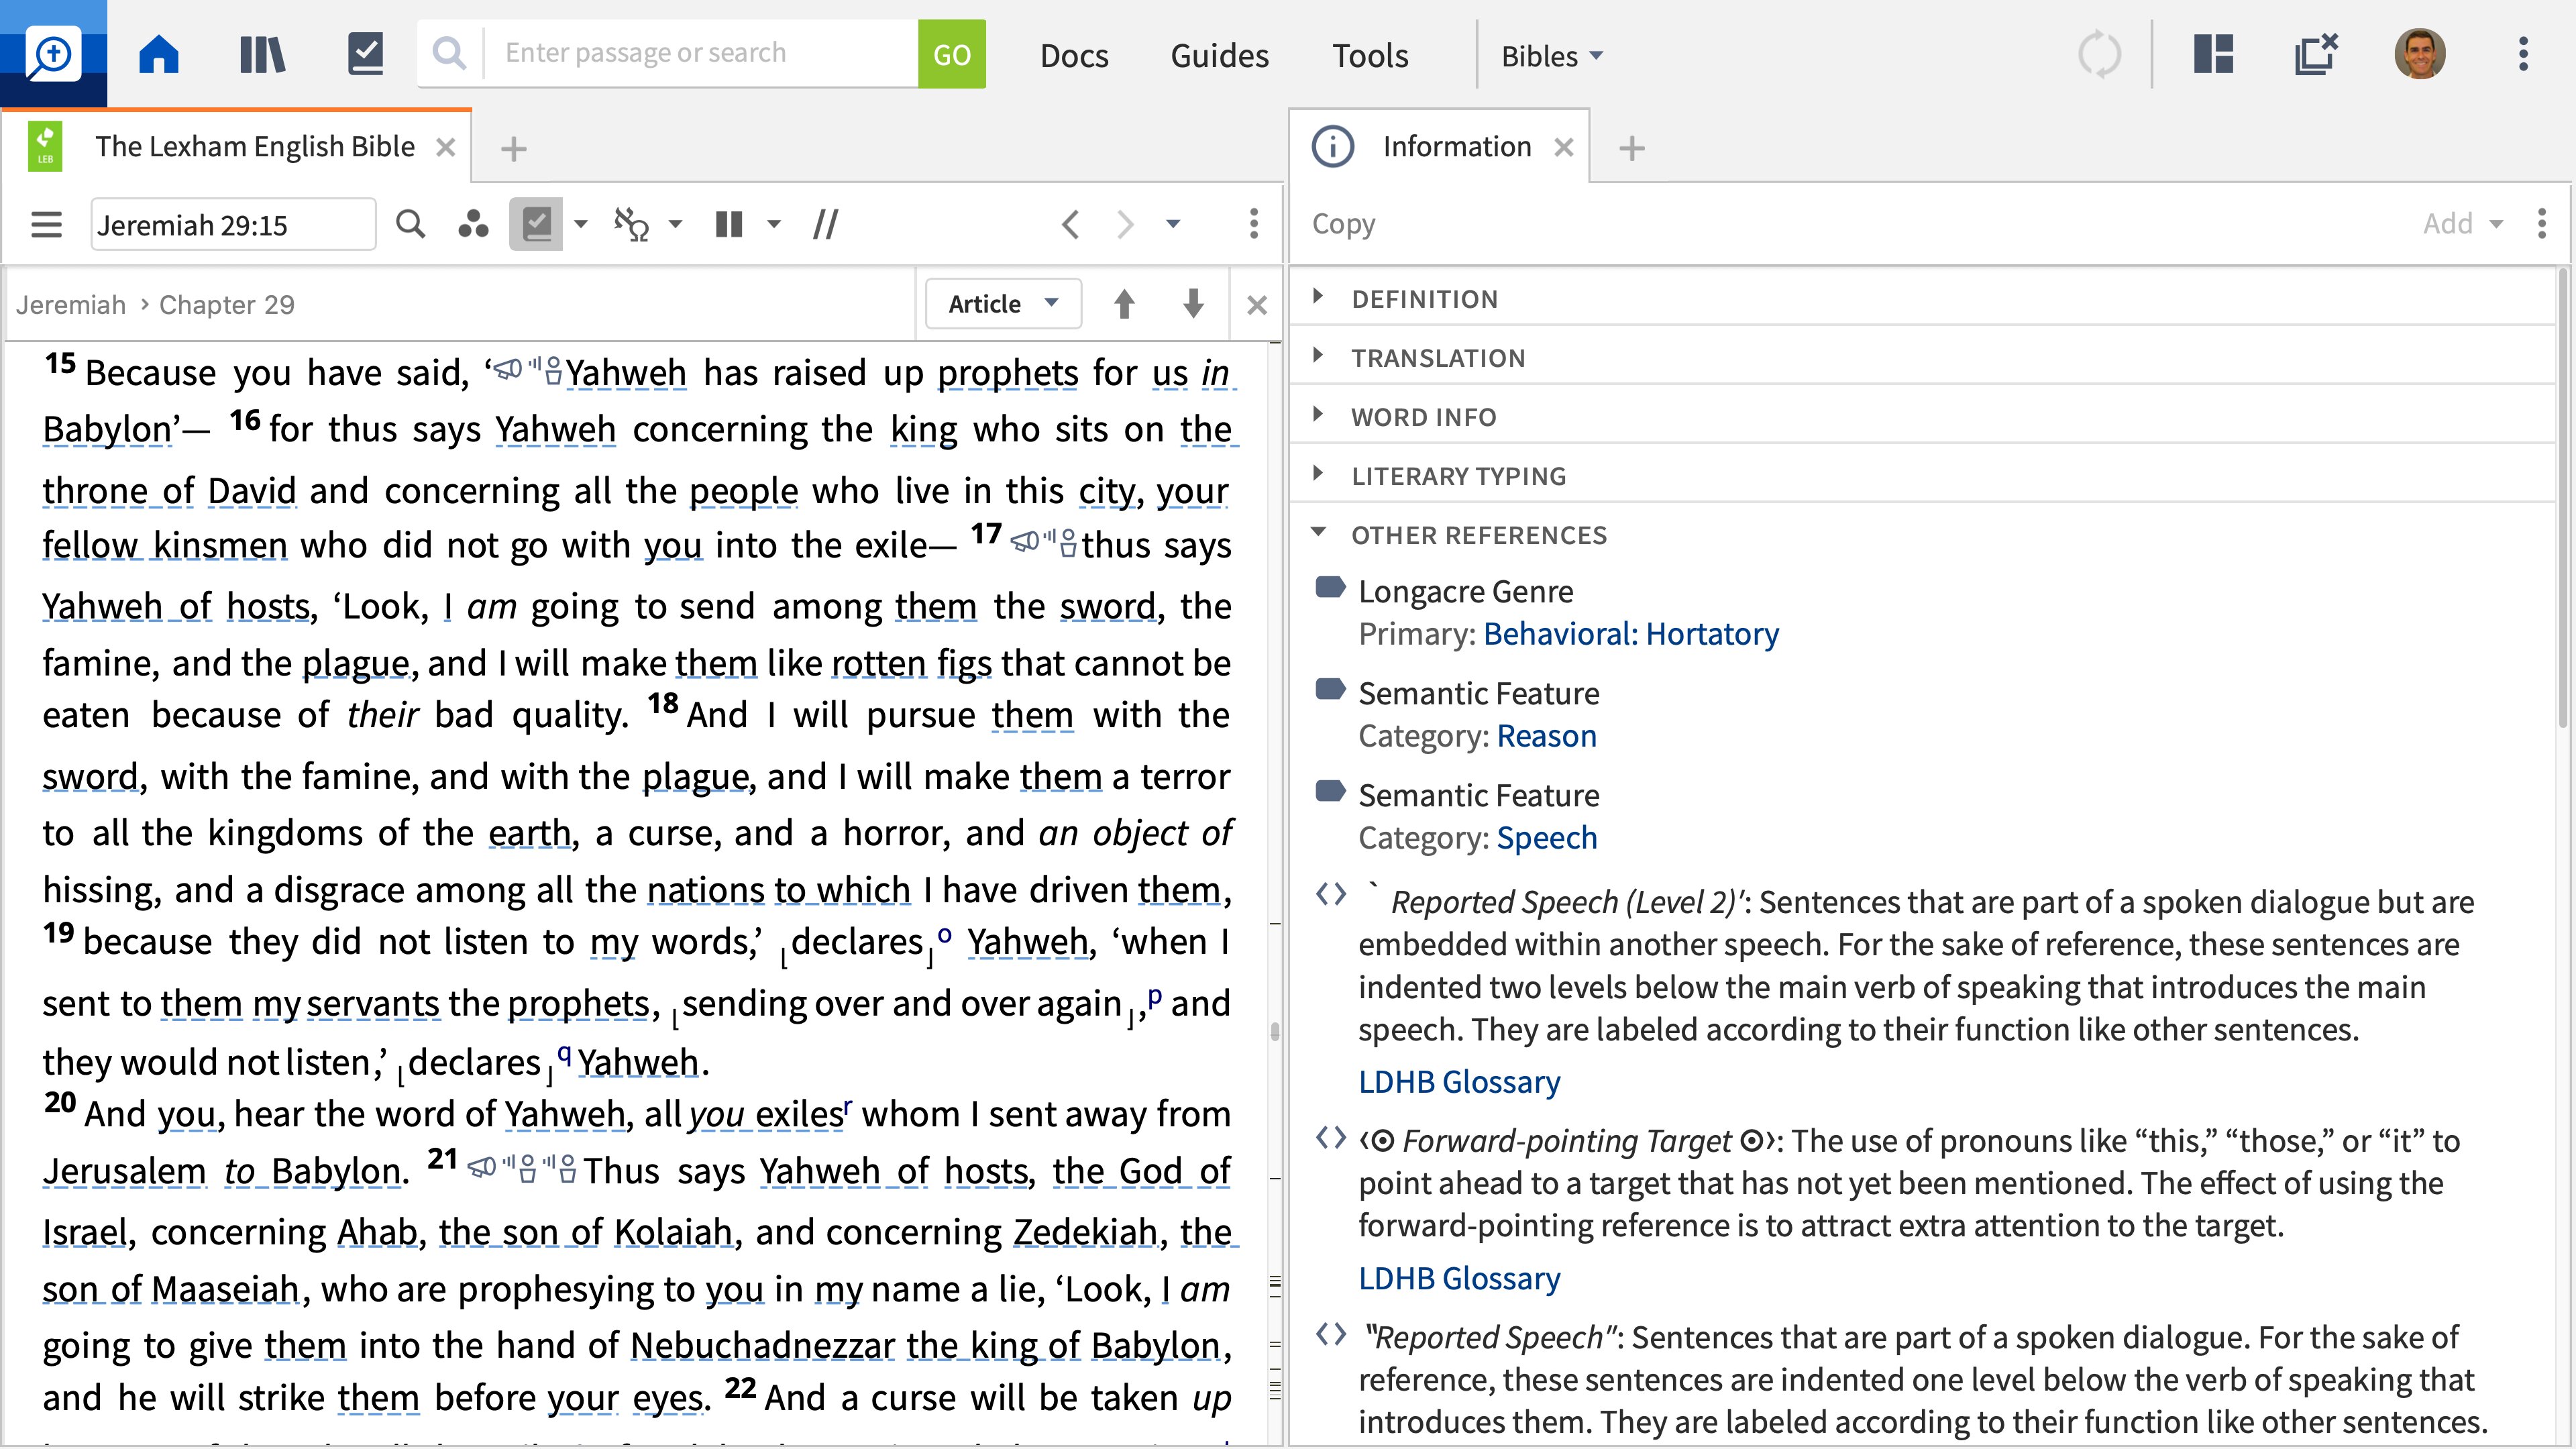Add a new tab beside Lexham English Bible
2576x1449 pixels.
click(513, 149)
